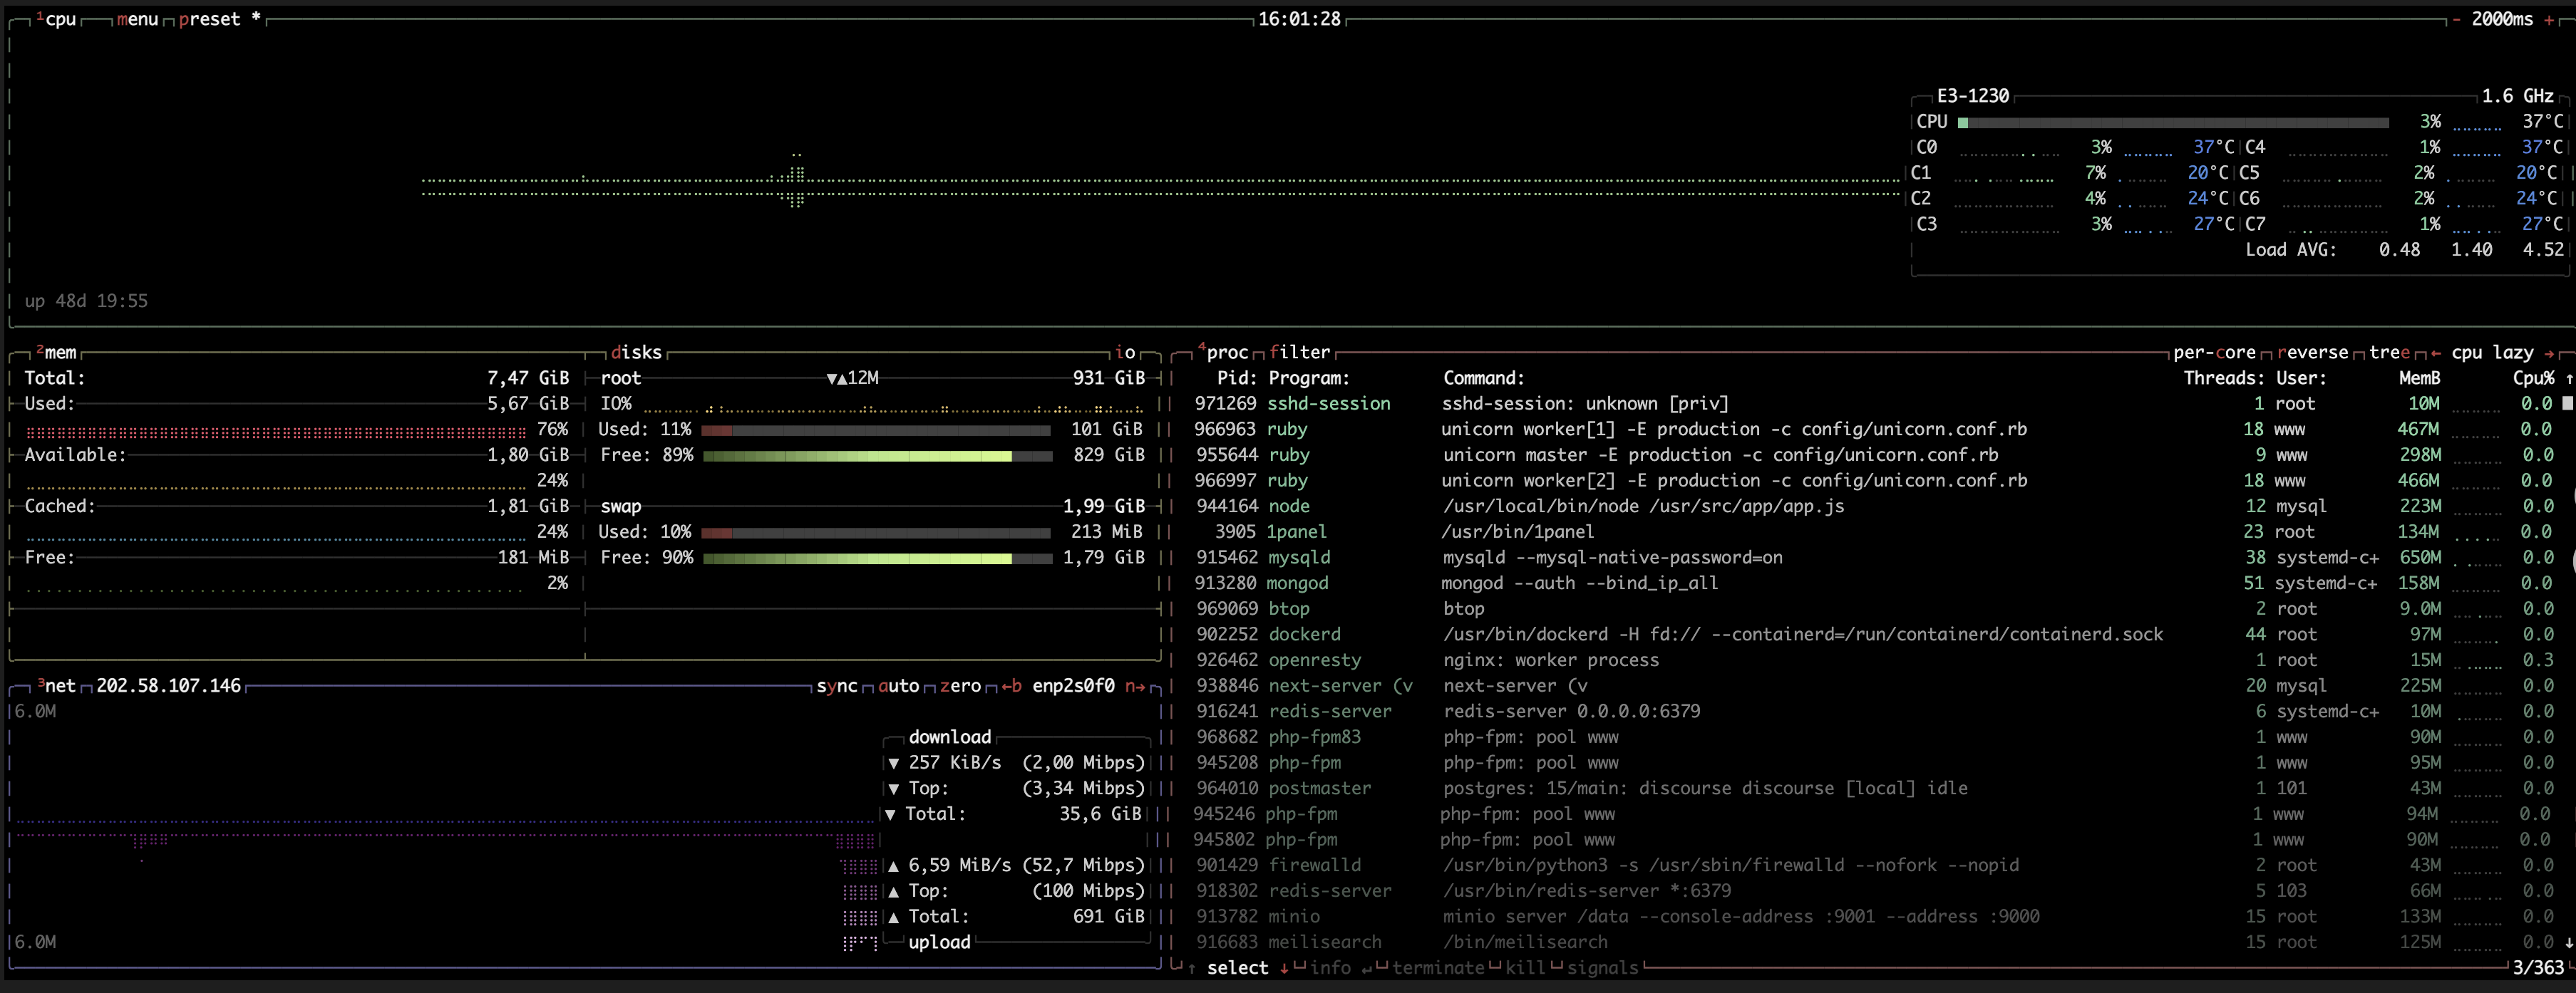Toggle per-core process CPU usage
This screenshot has height=993, width=2576.
point(2214,353)
